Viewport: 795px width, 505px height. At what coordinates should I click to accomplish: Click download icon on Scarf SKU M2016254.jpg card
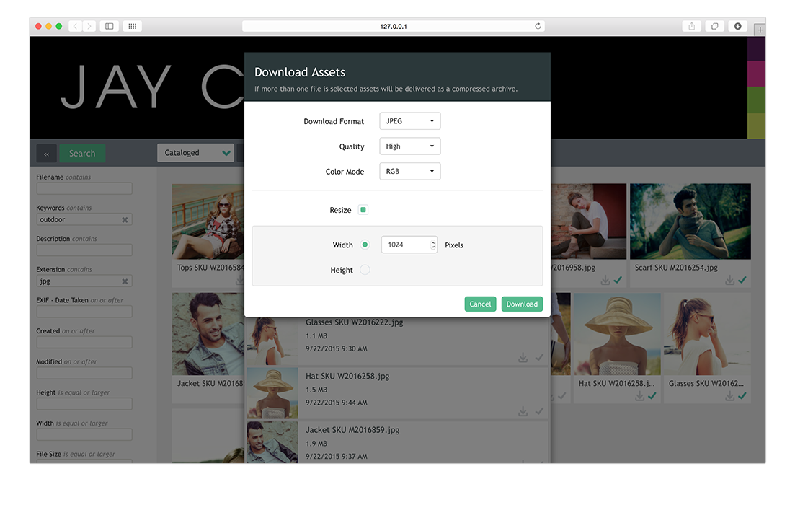coord(729,280)
